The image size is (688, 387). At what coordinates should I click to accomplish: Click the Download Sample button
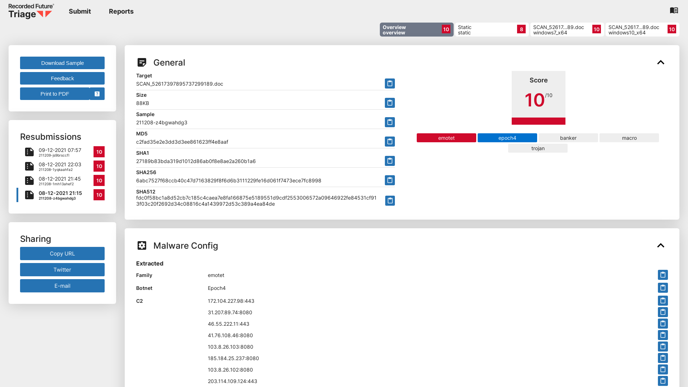click(x=62, y=63)
